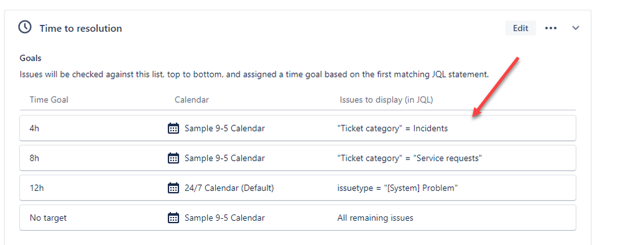Click the "Ticket category" = Incidents JQL

click(392, 128)
